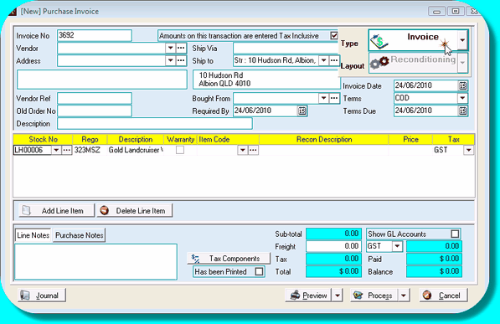The height and width of the screenshot is (324, 500).
Task: Expand the Item Code dropdown in line row
Action: click(x=243, y=150)
